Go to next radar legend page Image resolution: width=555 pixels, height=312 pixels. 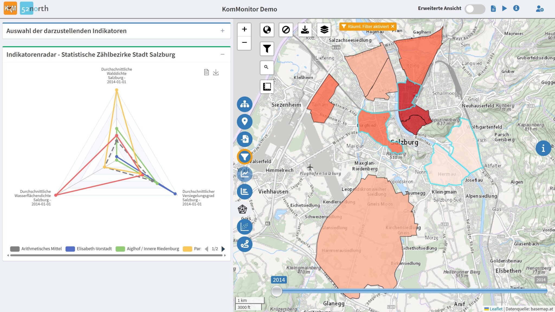tap(223, 249)
